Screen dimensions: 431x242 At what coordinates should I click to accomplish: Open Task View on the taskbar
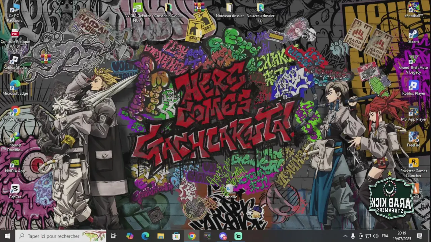pyautogui.click(x=114, y=236)
